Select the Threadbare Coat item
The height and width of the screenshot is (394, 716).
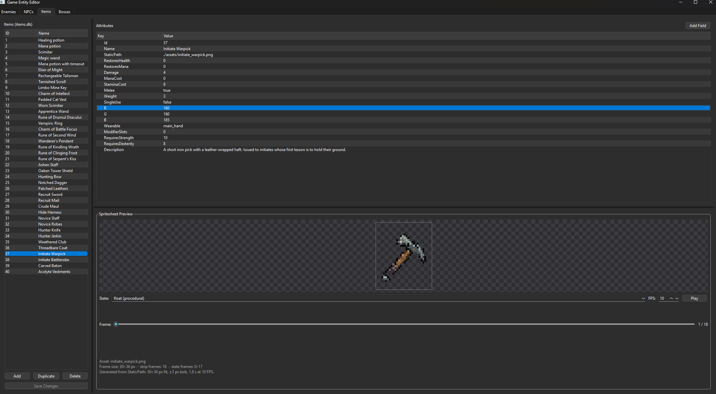pos(46,248)
